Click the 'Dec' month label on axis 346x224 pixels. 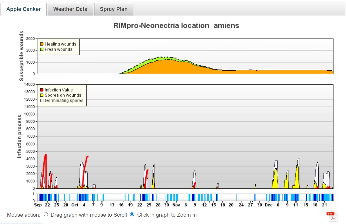pos(269,205)
